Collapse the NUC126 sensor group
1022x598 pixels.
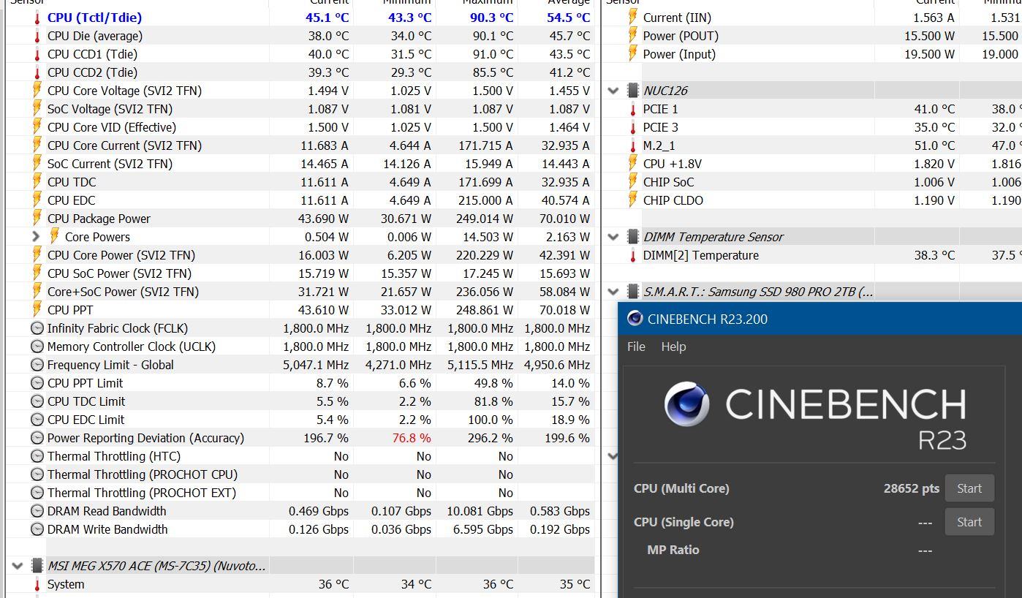click(x=613, y=91)
